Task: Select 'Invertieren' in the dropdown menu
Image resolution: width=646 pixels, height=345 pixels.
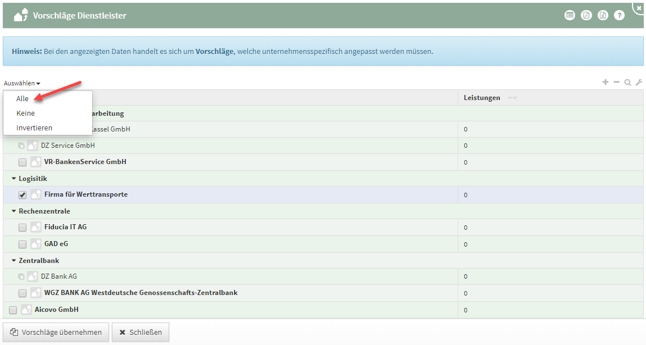Action: click(x=34, y=128)
